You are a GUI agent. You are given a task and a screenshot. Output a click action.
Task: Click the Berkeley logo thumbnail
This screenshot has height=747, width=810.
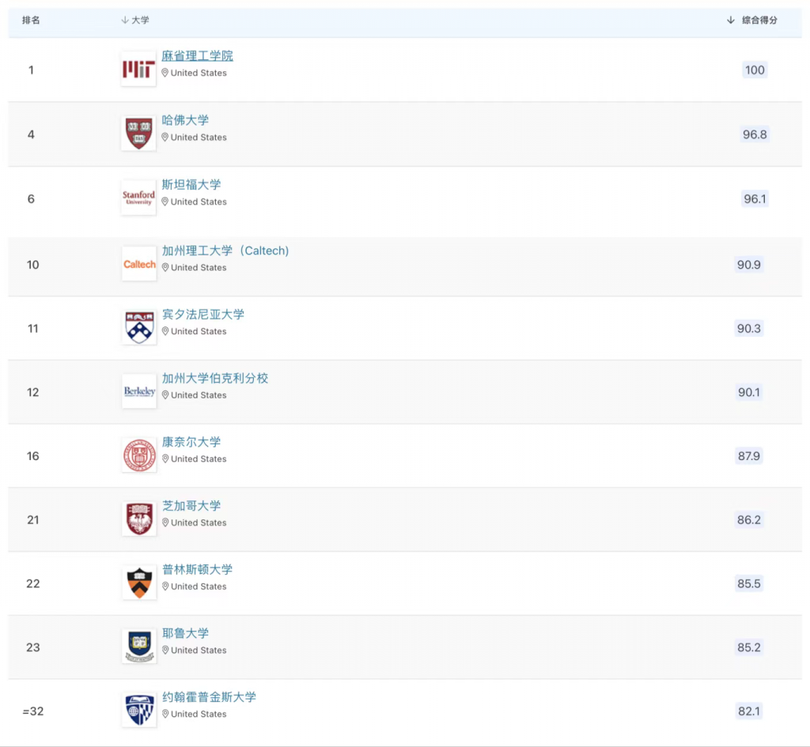pos(139,391)
